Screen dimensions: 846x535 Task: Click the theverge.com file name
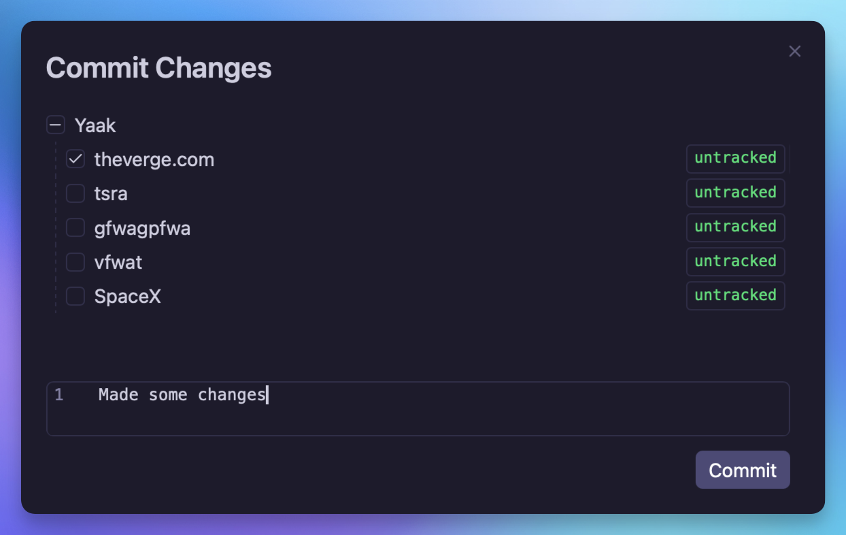point(154,159)
